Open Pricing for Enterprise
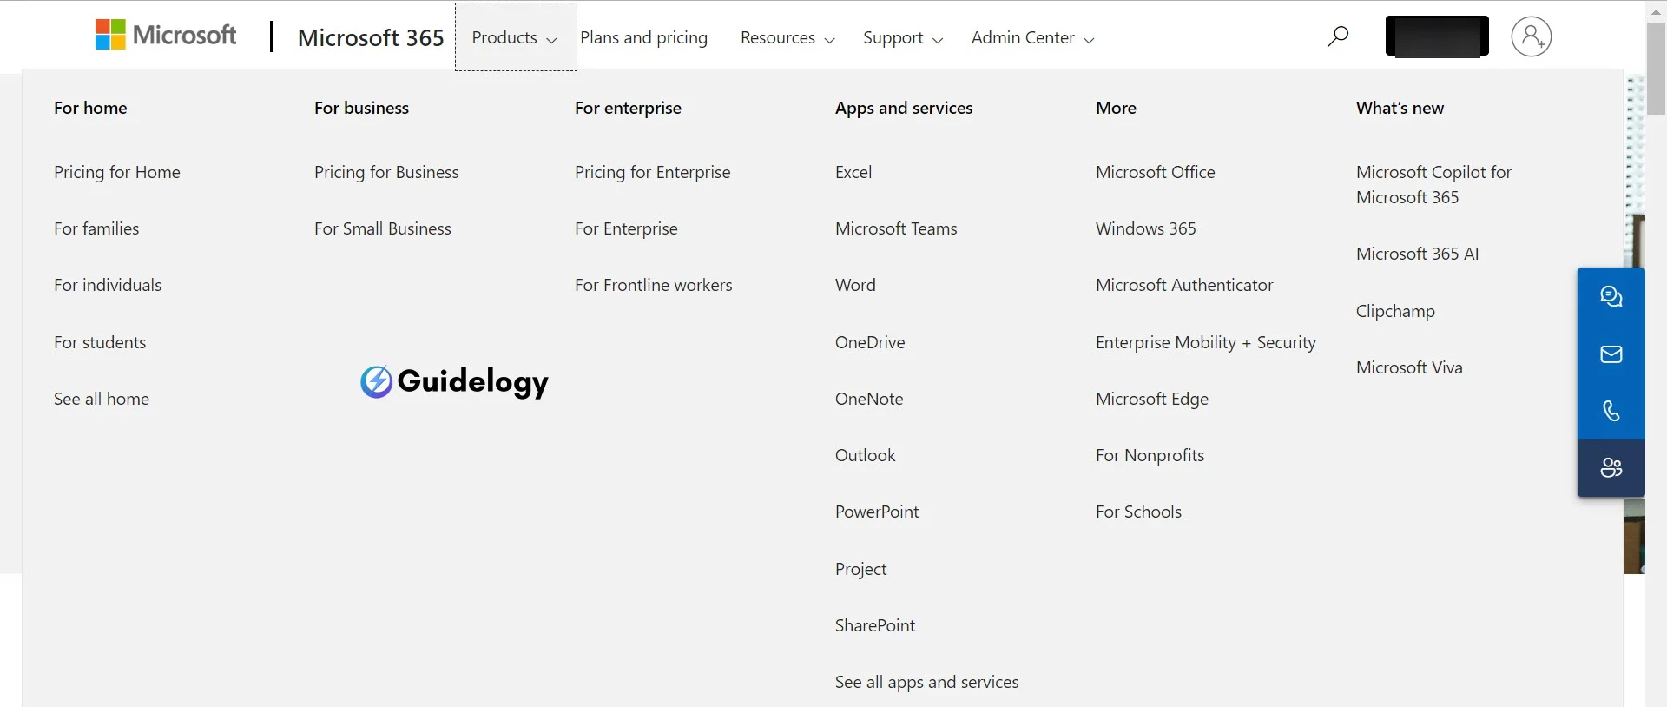 (x=653, y=172)
